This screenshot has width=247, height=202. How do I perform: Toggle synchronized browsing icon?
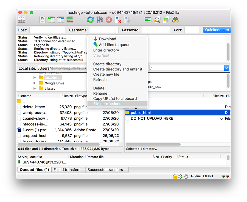(166, 20)
